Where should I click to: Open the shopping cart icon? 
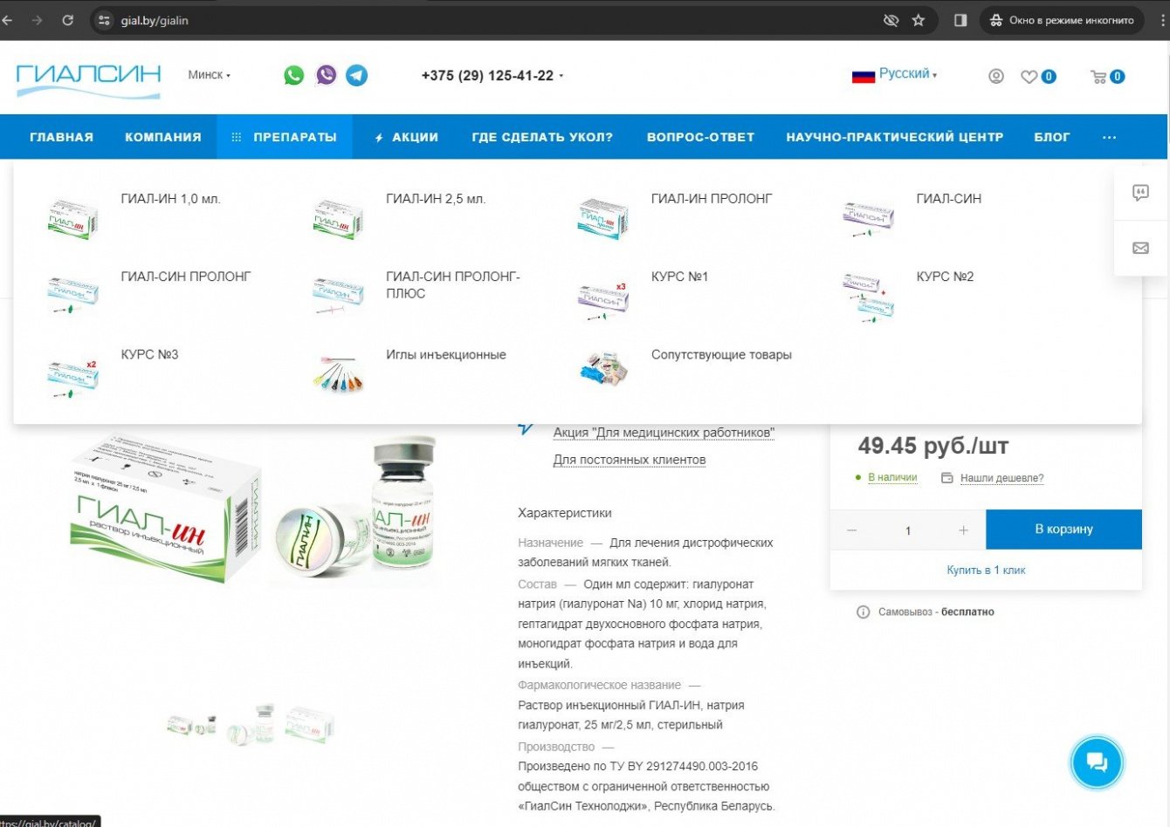coord(1098,76)
